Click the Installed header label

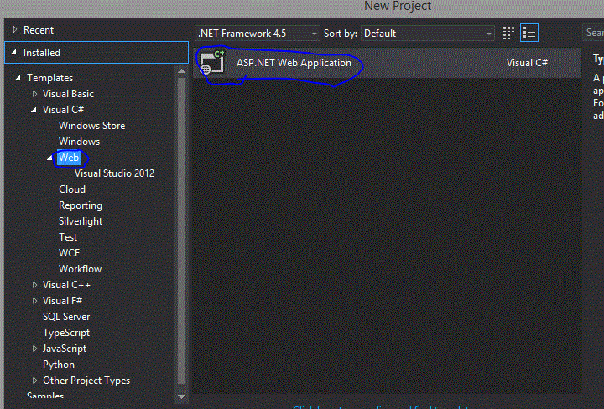click(x=42, y=53)
